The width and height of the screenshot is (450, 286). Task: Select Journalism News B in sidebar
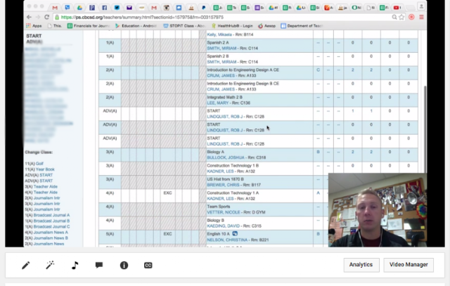(51, 238)
